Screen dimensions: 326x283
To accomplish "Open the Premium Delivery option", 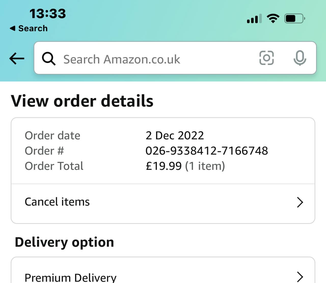I will tap(71, 277).
